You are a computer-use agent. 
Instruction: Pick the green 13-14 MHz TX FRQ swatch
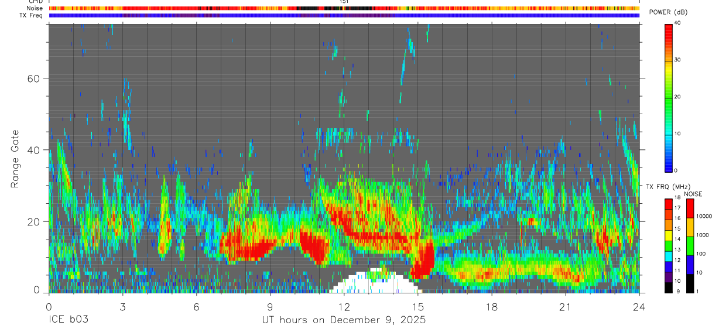(x=669, y=245)
